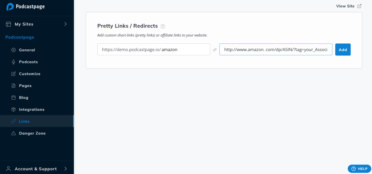Click the external link icon near View Site
The image size is (372, 174).
coord(360,6)
